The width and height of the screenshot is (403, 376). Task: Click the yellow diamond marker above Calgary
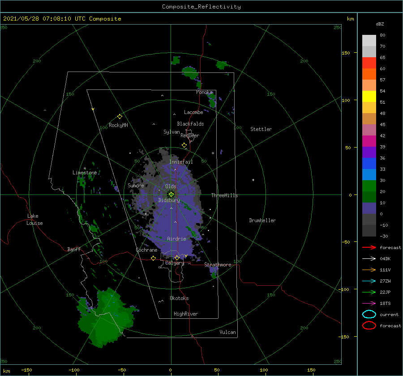(177, 258)
